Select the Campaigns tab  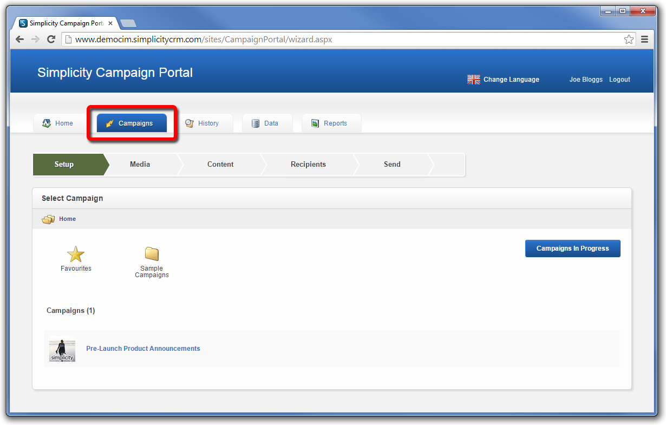coord(132,123)
